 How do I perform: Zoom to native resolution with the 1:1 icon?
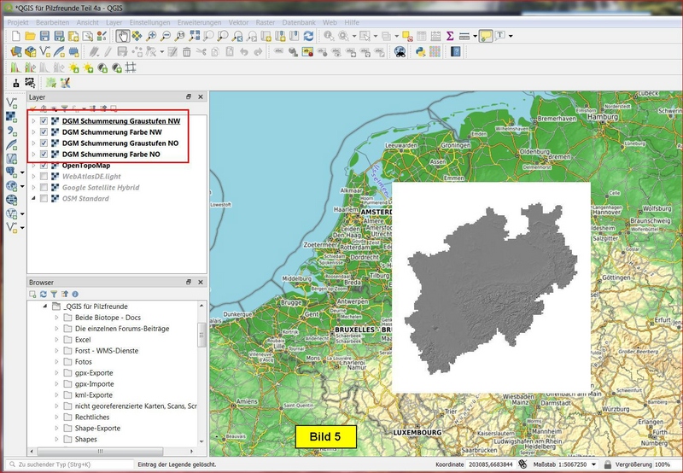[180, 36]
